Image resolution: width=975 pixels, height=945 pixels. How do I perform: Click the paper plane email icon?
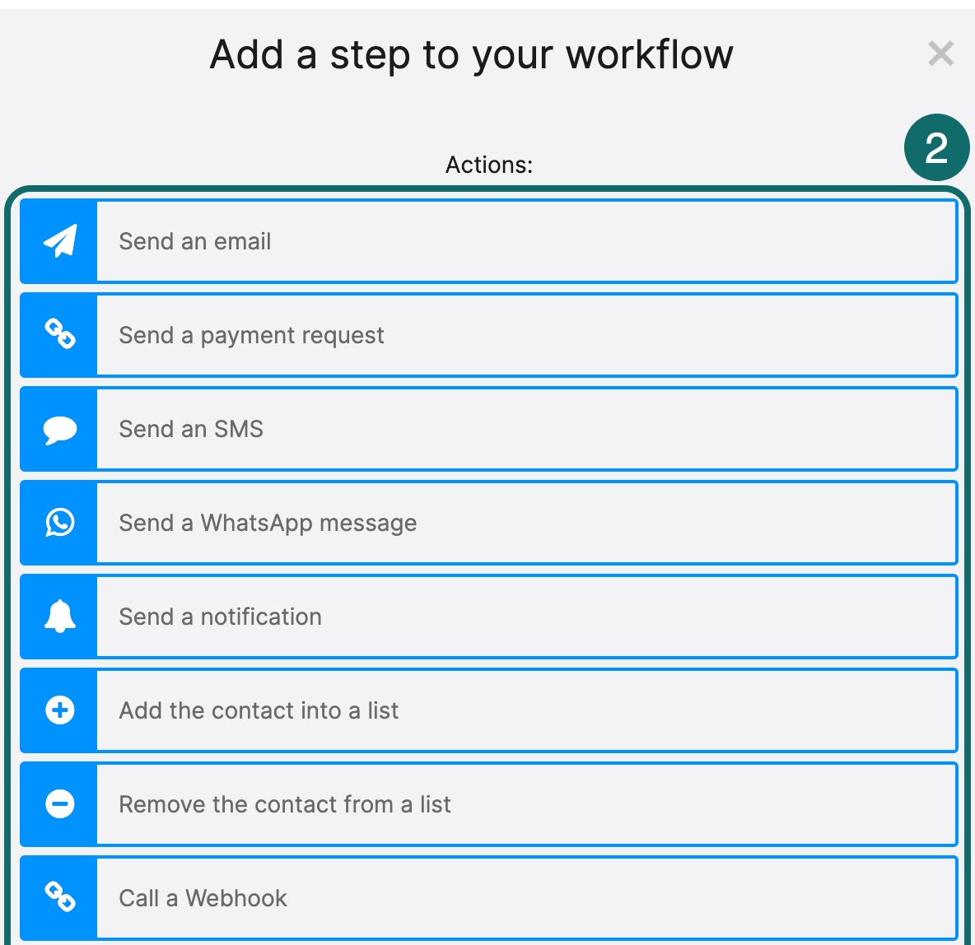point(59,241)
